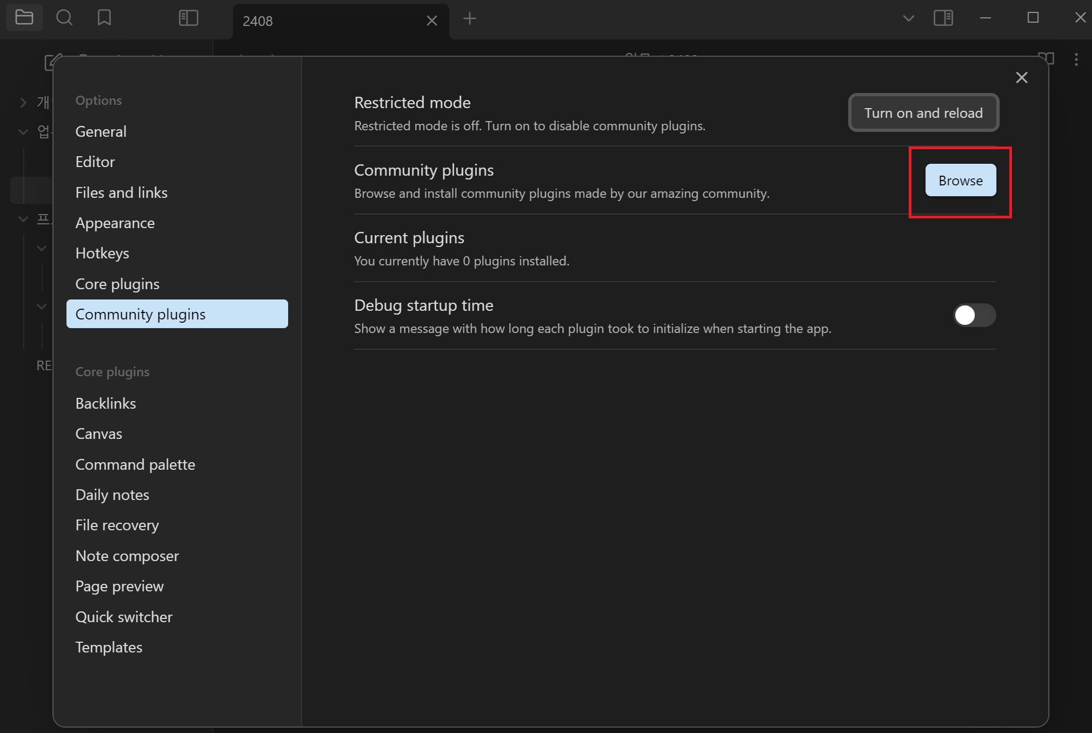Collapse the left sidebar panel icon
Image resolution: width=1092 pixels, height=733 pixels.
(x=188, y=18)
